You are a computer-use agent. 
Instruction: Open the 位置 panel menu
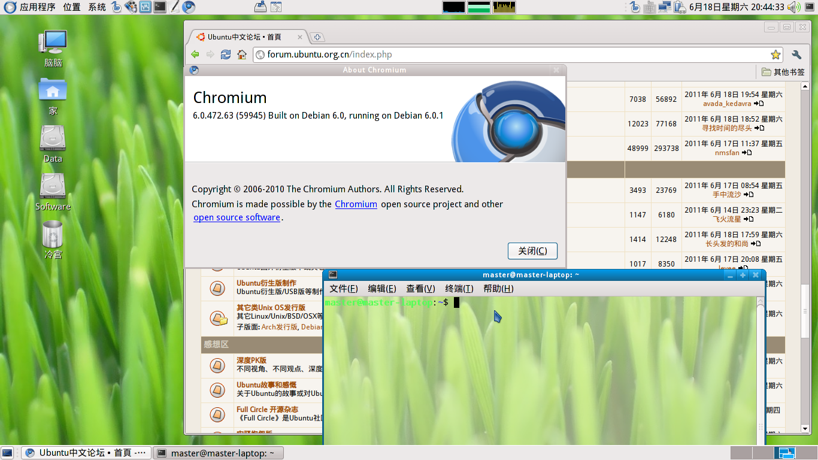tap(72, 7)
